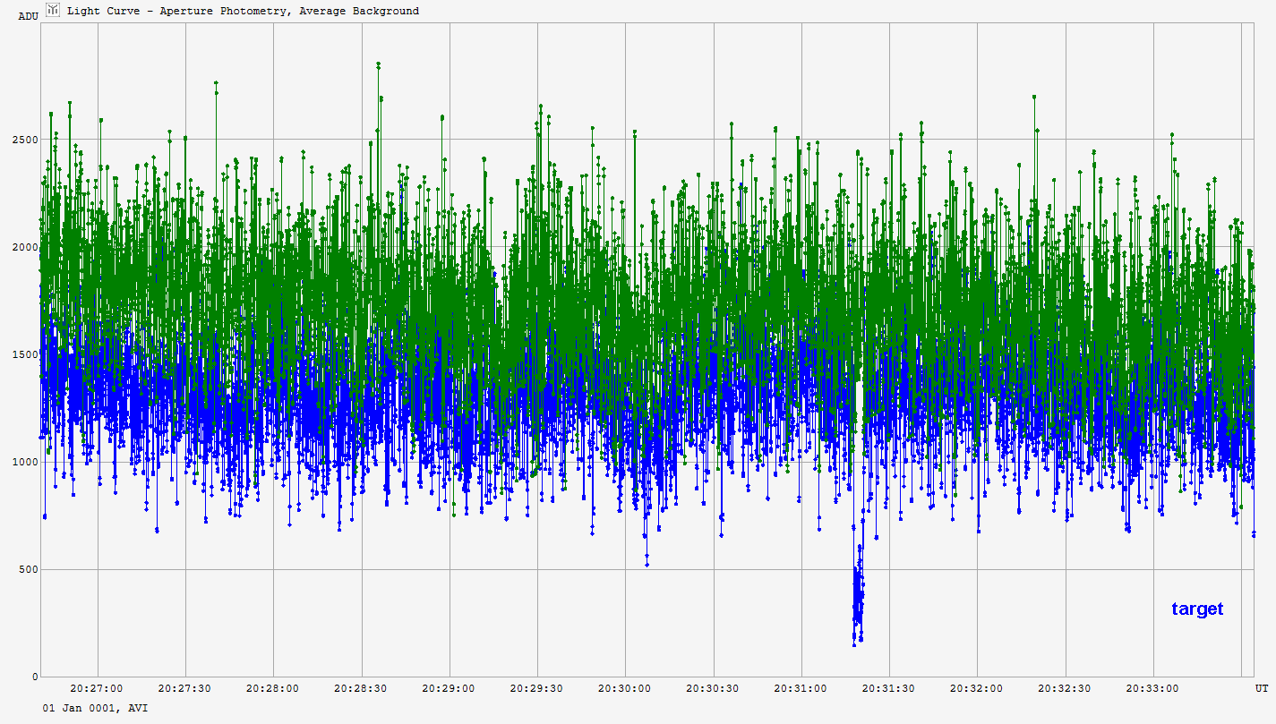
Task: Click the time label 20:28:00
Action: click(x=272, y=688)
